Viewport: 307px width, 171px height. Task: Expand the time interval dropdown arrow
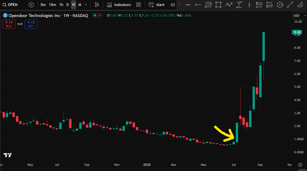click(86, 5)
